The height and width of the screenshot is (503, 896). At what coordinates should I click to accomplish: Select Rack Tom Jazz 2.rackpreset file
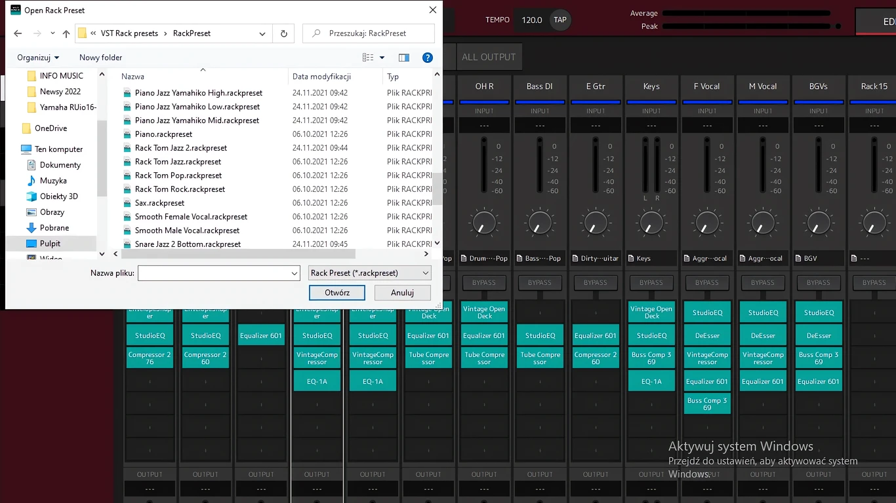181,148
